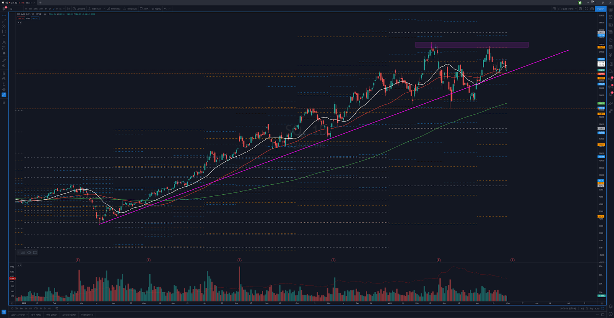Set date range to YTD
The width and height of the screenshot is (614, 318).
pyautogui.click(x=36, y=308)
